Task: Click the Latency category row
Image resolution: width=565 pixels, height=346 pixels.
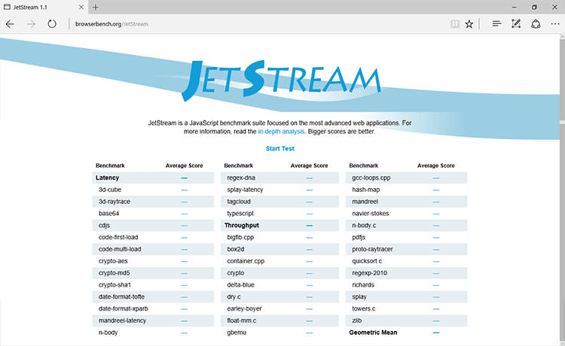Action: [x=153, y=178]
